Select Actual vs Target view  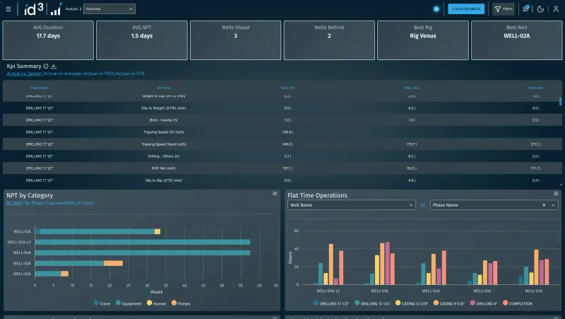coord(23,74)
